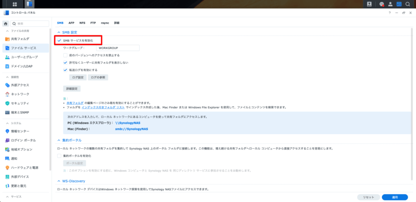Open 外部デバイス settings
The height and width of the screenshot is (202, 416).
[26, 176]
